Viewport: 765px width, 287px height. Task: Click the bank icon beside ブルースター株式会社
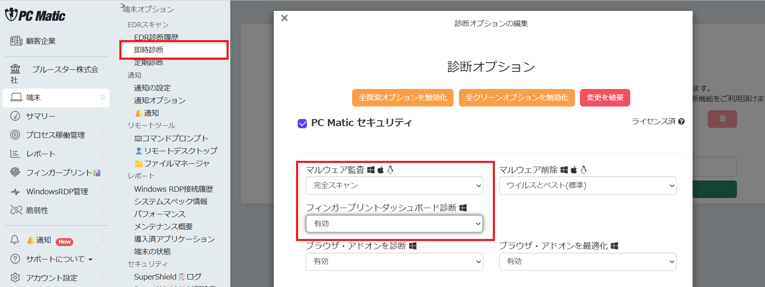(15, 69)
